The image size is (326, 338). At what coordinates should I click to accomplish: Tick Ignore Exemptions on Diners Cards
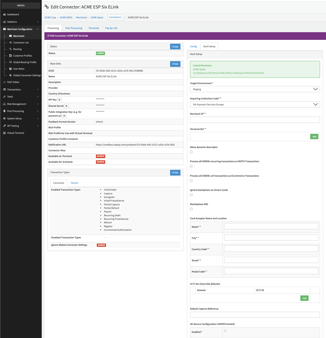pyautogui.click(x=191, y=195)
